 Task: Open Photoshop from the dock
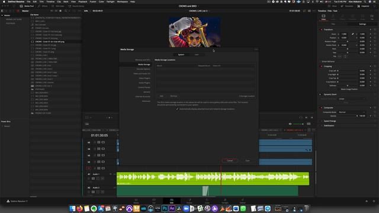(165, 208)
